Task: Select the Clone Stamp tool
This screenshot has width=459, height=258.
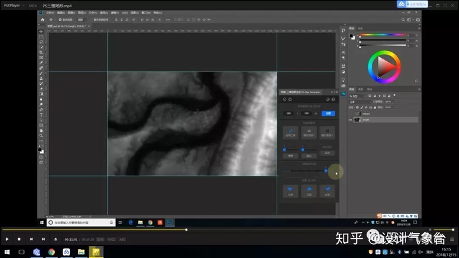Action: pyautogui.click(x=41, y=78)
